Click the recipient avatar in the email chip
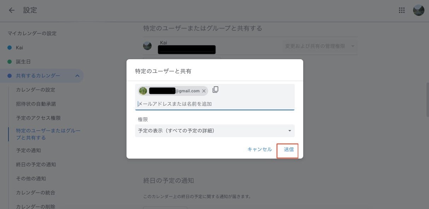This screenshot has width=429, height=209. [x=143, y=91]
